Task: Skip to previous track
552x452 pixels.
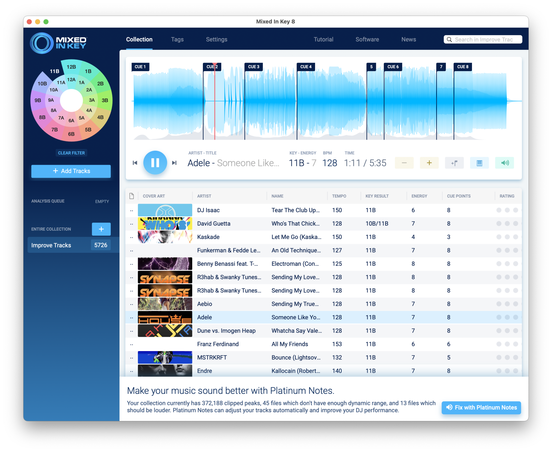Action: 135,163
